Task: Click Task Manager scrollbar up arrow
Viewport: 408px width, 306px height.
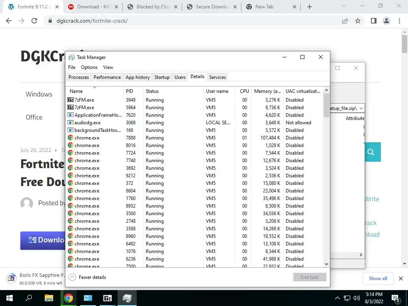Action: pos(327,90)
